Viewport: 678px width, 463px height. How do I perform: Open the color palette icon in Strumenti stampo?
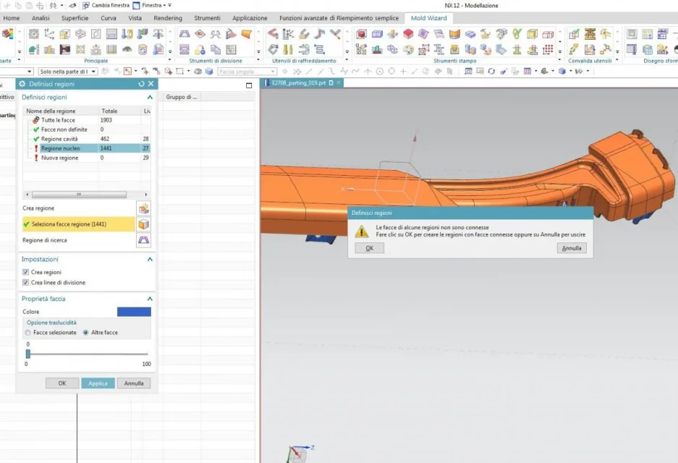pos(408,49)
